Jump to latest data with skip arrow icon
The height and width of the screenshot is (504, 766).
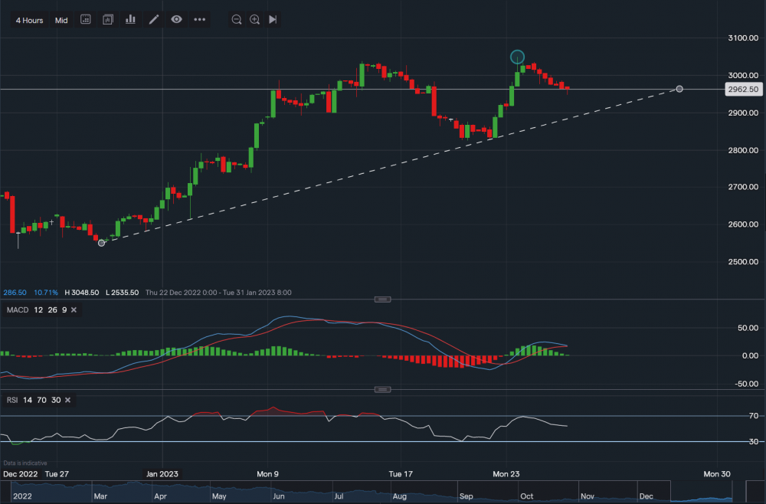[x=273, y=19]
